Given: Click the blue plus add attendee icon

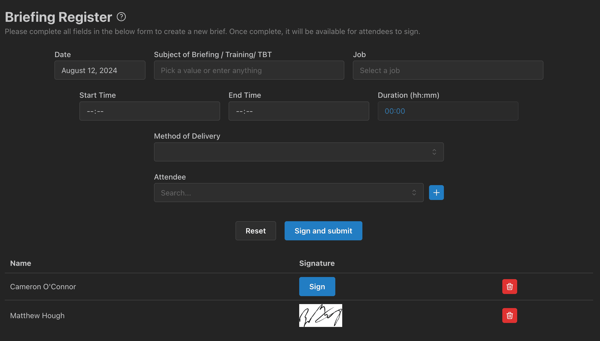Looking at the screenshot, I should (x=436, y=193).
